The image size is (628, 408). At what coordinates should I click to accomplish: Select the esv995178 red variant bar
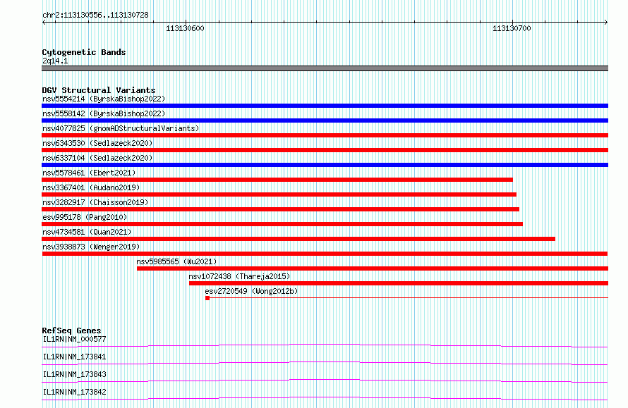pyautogui.click(x=282, y=224)
